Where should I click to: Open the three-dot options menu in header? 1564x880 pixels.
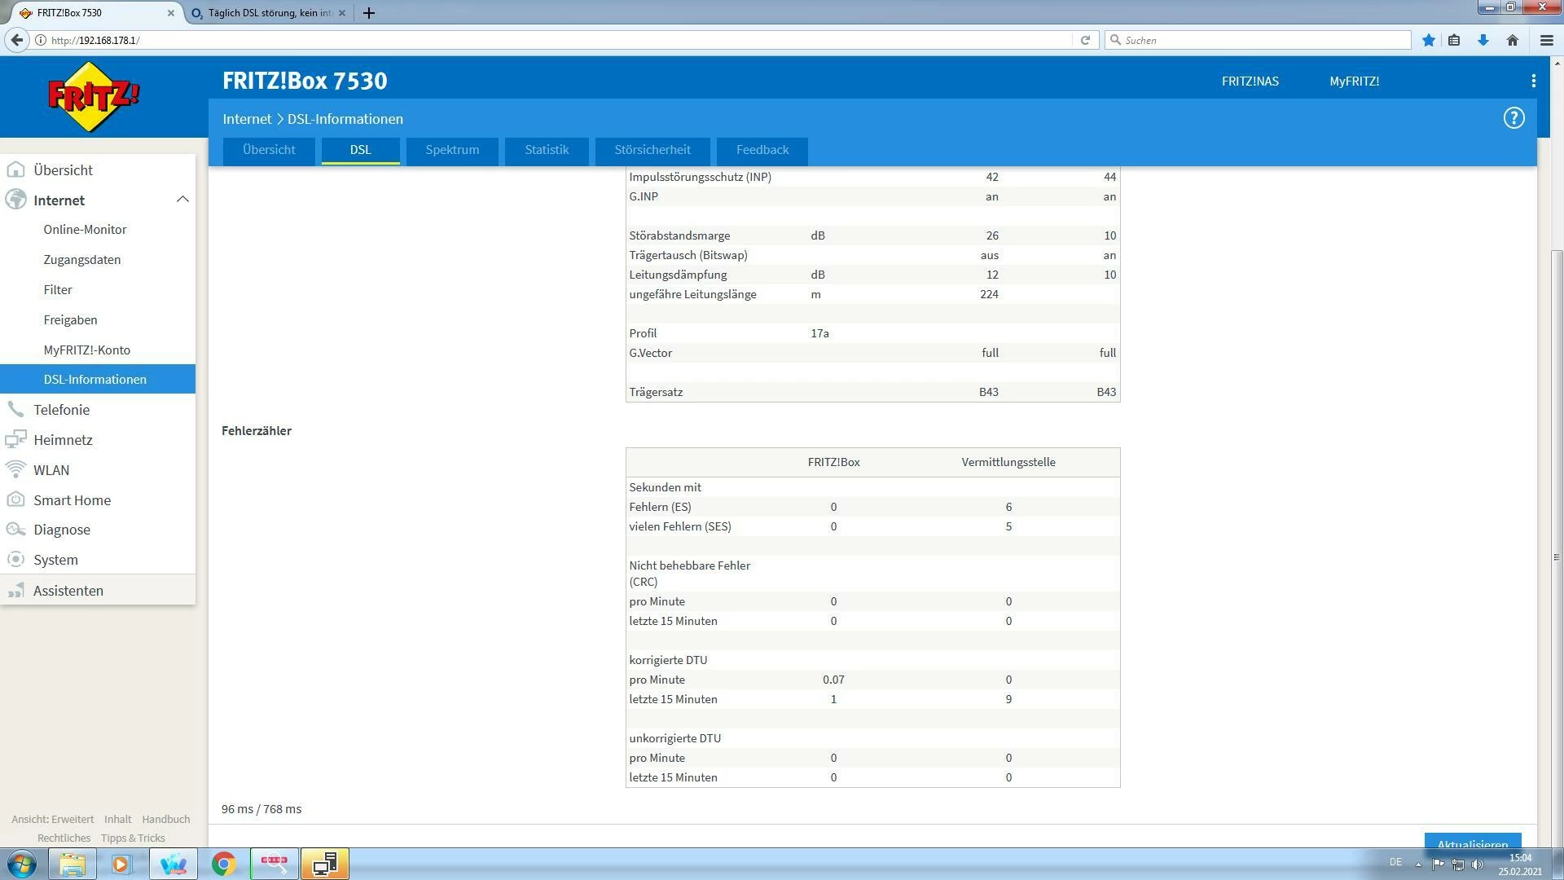pos(1533,81)
